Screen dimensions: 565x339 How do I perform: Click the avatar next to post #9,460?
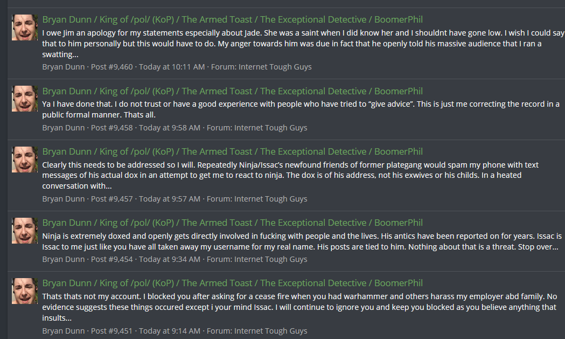pyautogui.click(x=25, y=27)
